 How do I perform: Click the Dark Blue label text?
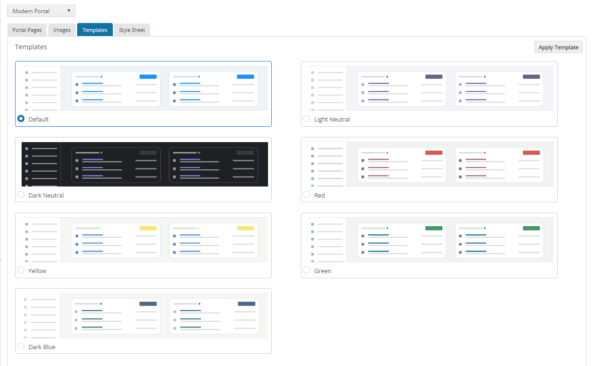tap(42, 347)
